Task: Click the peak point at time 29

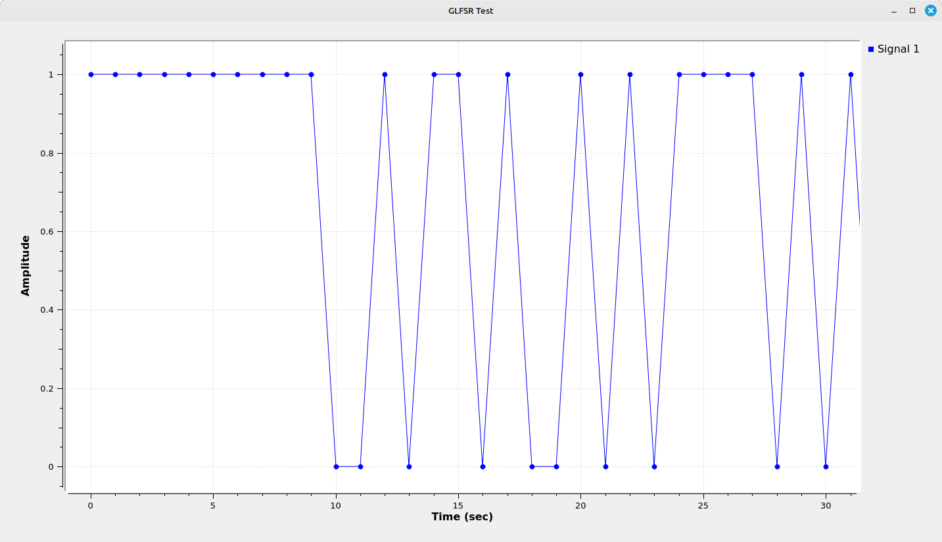Action: point(801,74)
